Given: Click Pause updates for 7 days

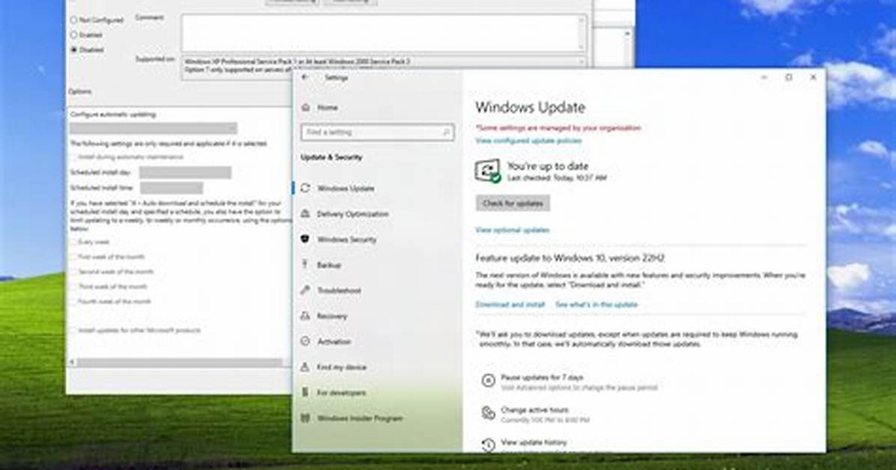Looking at the screenshot, I should (542, 377).
